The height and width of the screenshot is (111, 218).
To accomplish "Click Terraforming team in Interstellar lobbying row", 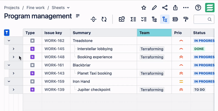I will tap(152, 49).
